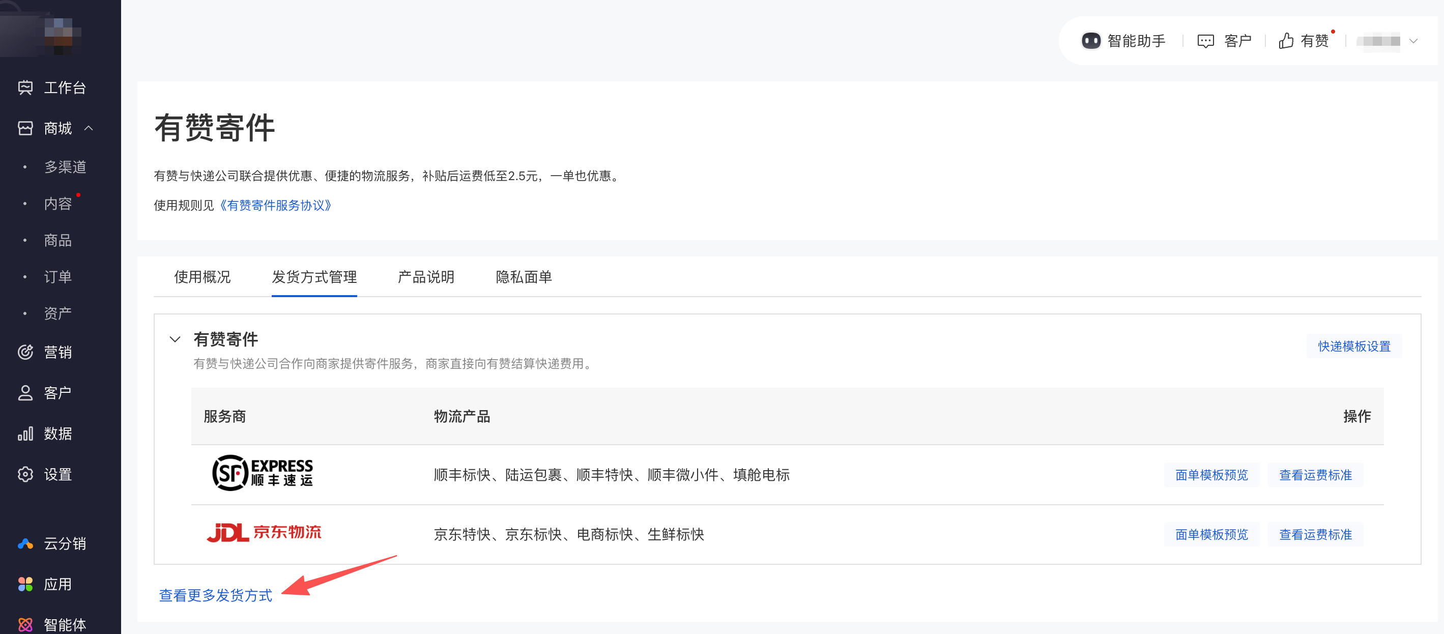Click 查看更多发货方式 link
The image size is (1444, 634).
pos(216,595)
